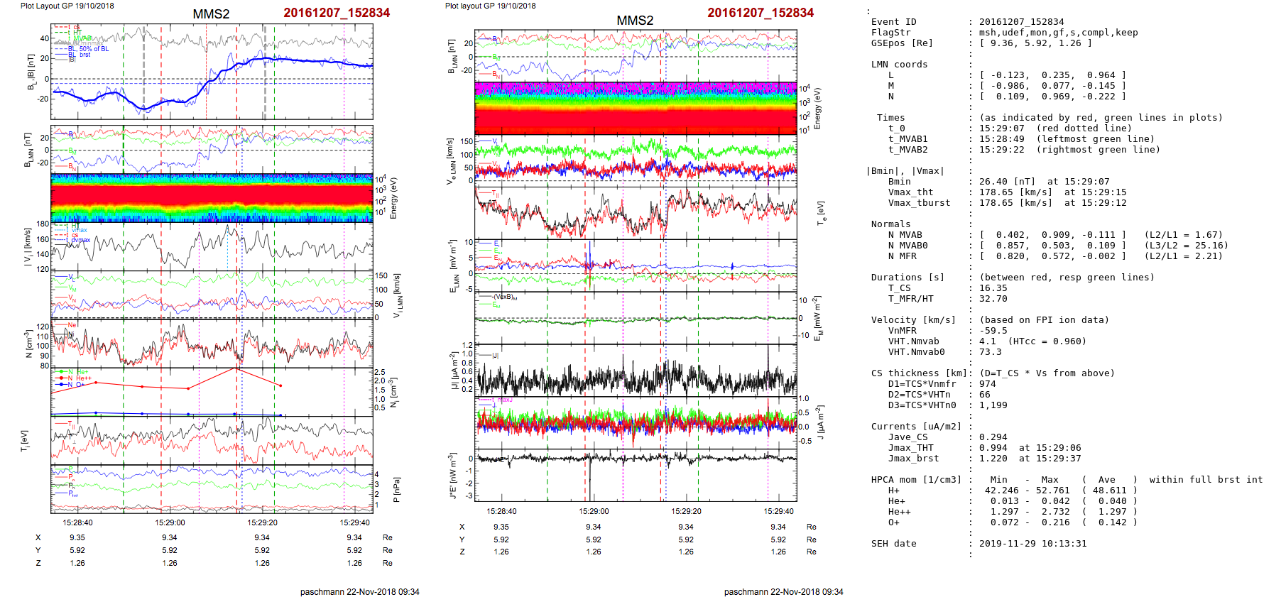
Task: Click the J*E panel at bottom of right plot
Action: (636, 476)
